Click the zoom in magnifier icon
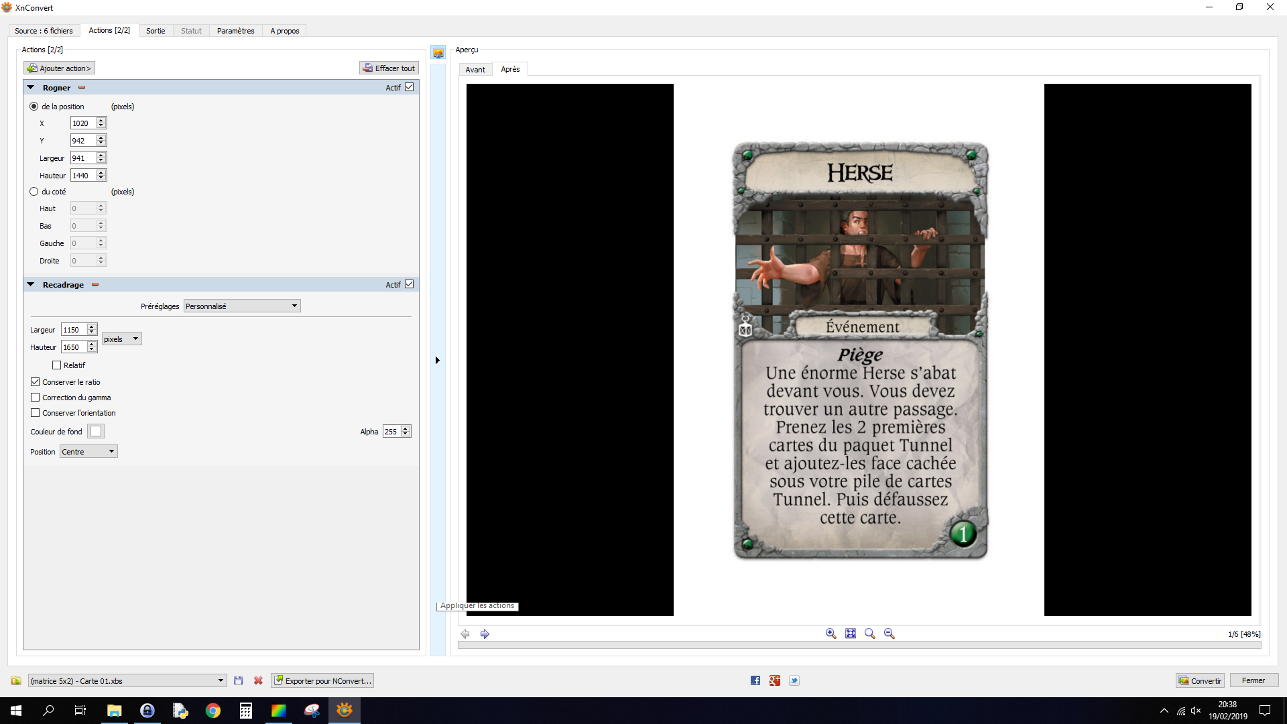This screenshot has height=724, width=1287. [831, 633]
